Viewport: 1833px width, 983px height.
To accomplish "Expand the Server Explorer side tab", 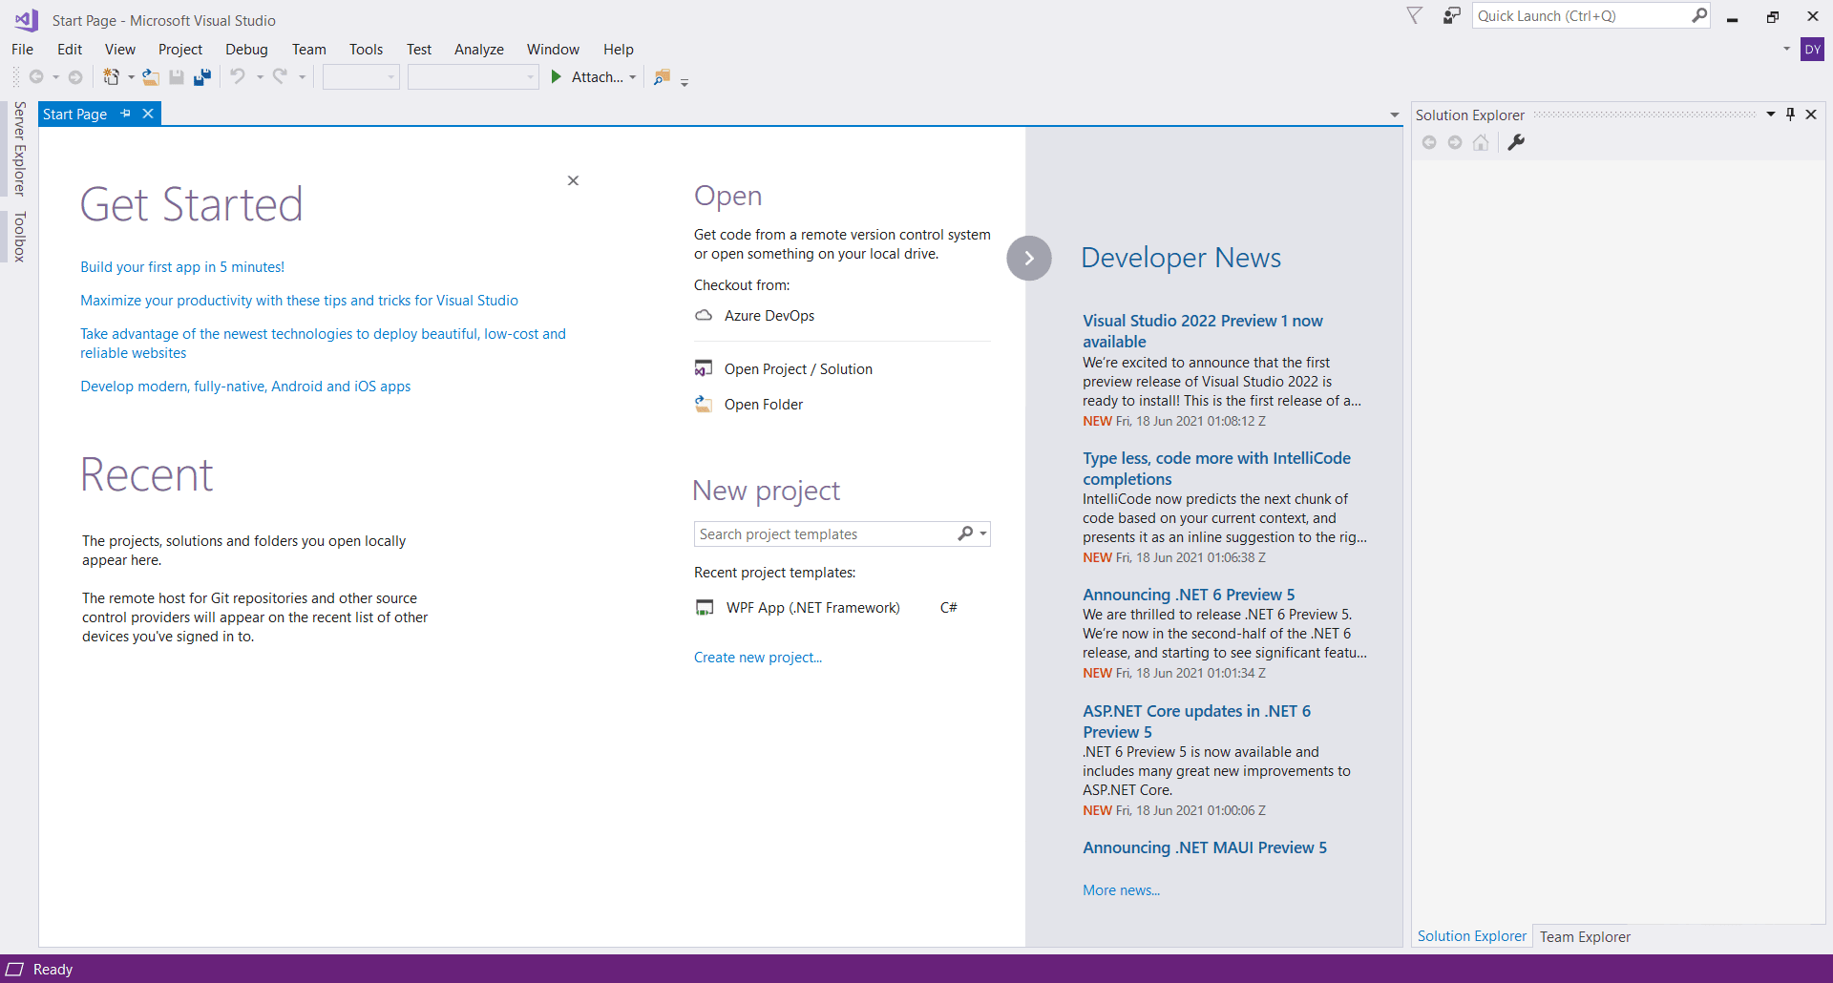I will (x=19, y=149).
